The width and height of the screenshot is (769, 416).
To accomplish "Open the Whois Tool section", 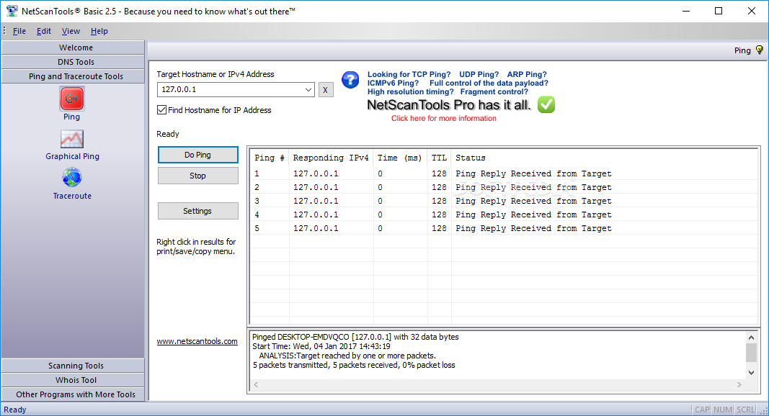I will pyautogui.click(x=73, y=380).
